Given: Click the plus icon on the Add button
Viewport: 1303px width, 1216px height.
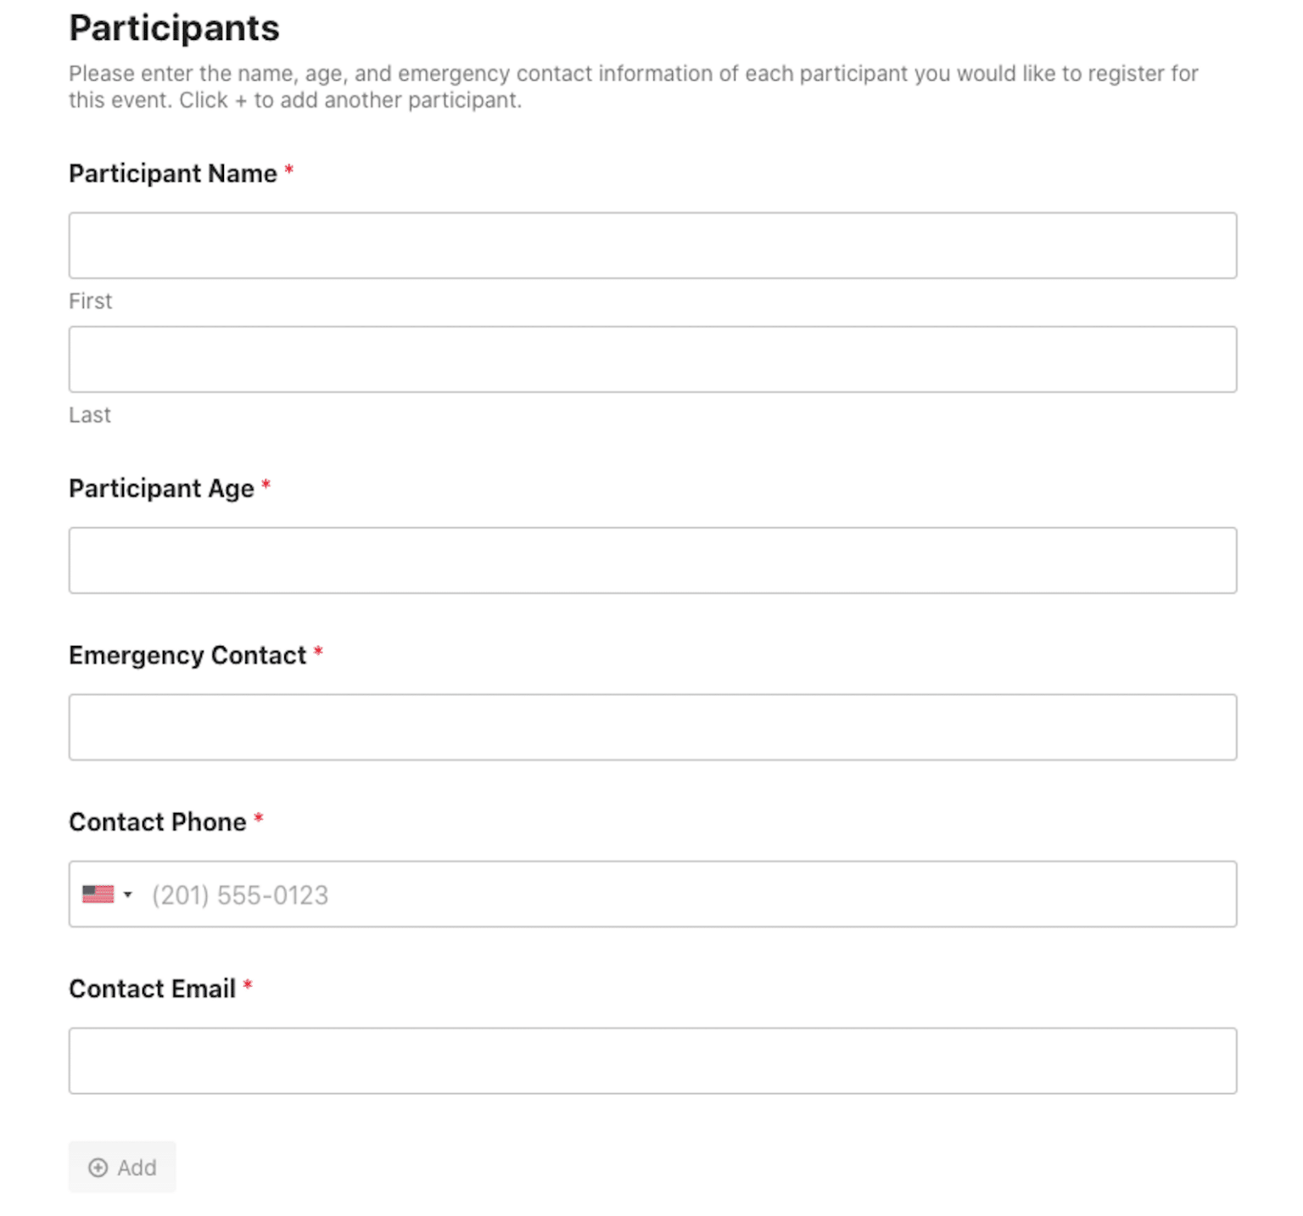Looking at the screenshot, I should pos(99,1167).
